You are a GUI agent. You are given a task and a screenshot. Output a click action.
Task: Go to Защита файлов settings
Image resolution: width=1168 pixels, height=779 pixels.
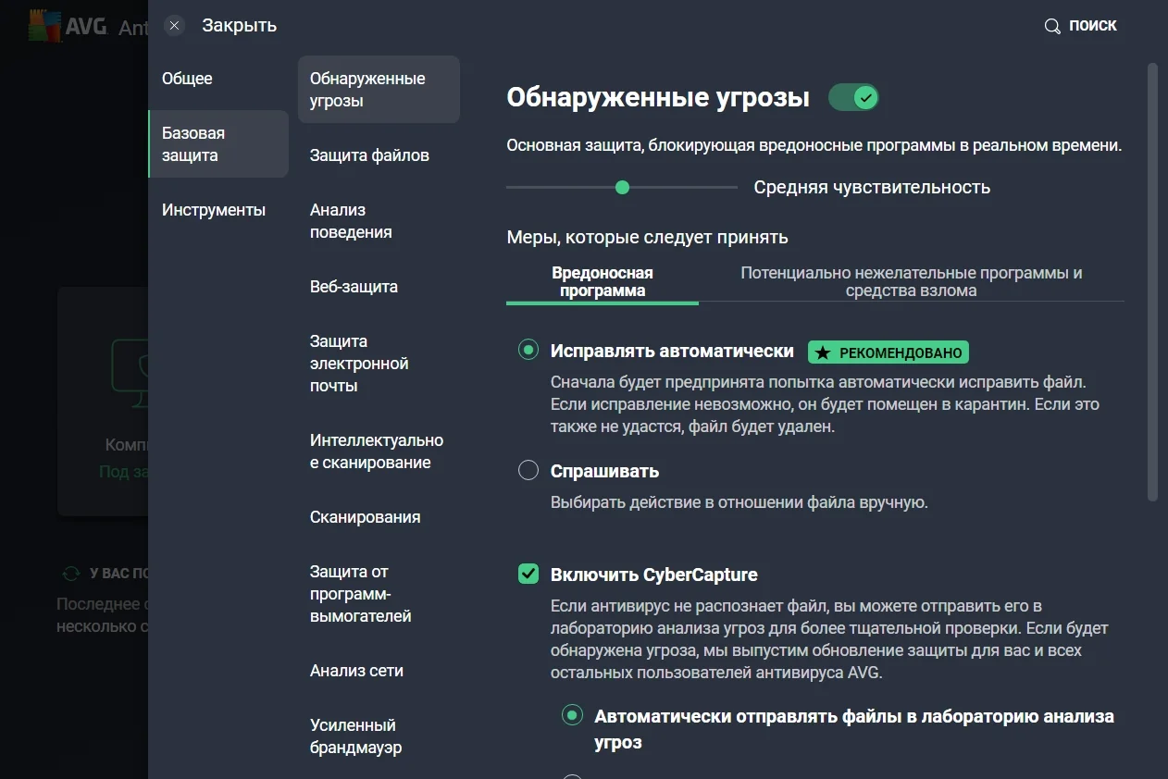point(369,155)
